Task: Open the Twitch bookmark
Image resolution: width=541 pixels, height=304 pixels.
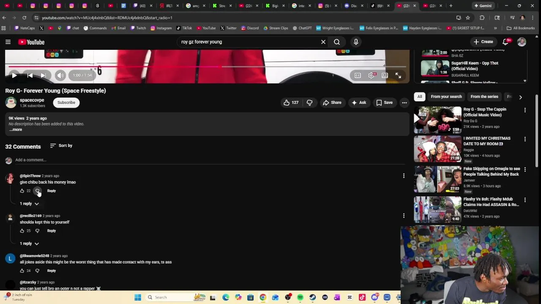Action: (x=138, y=28)
